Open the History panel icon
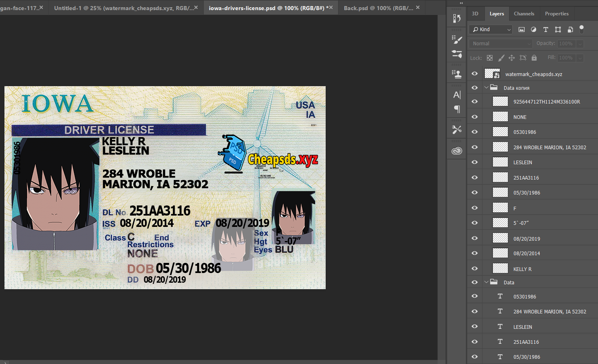 click(457, 19)
